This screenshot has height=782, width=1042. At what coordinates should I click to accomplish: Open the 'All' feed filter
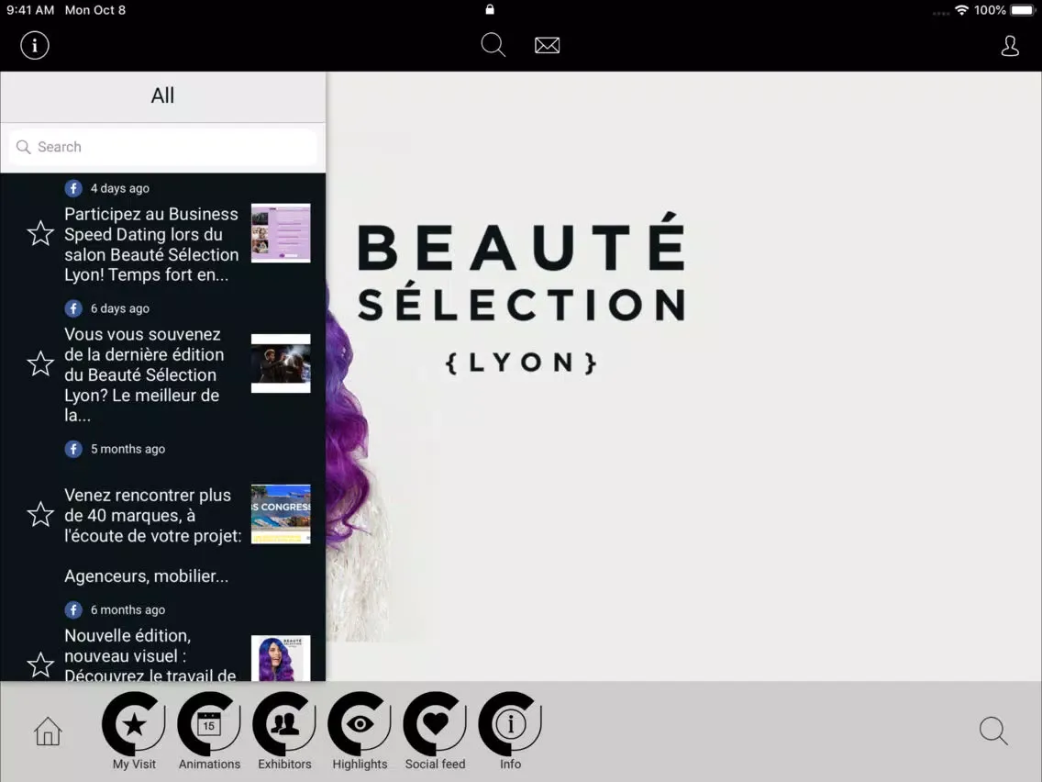[162, 95]
